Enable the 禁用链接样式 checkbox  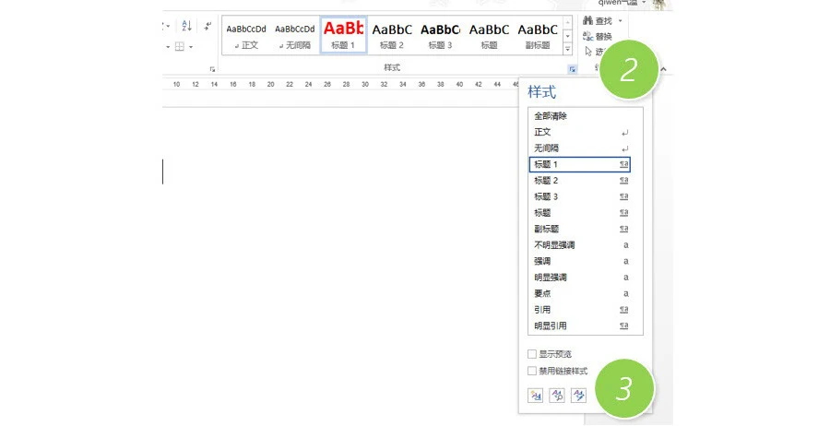531,371
